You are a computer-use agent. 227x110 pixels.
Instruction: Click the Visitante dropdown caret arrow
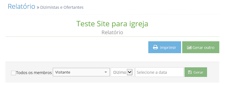106,72
